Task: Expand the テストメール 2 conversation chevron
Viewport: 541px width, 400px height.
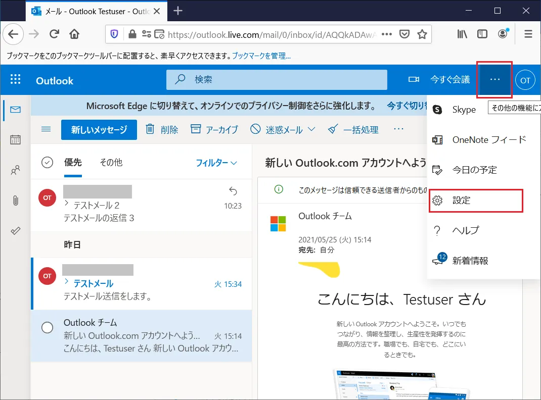Action: 67,204
